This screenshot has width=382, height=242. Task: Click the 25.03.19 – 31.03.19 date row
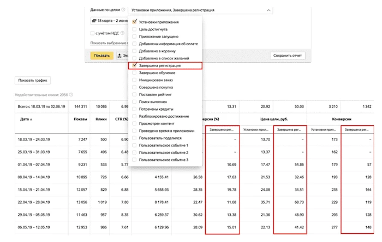pyautogui.click(x=34, y=152)
